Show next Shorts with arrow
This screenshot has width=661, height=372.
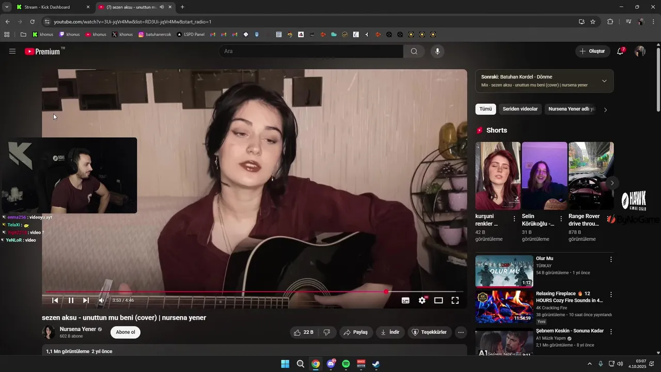point(612,183)
